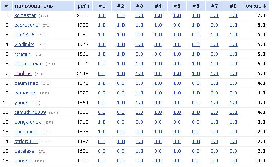Screen dimensions: 272x167
Task: Click the рейт column header
Action: [84, 6]
